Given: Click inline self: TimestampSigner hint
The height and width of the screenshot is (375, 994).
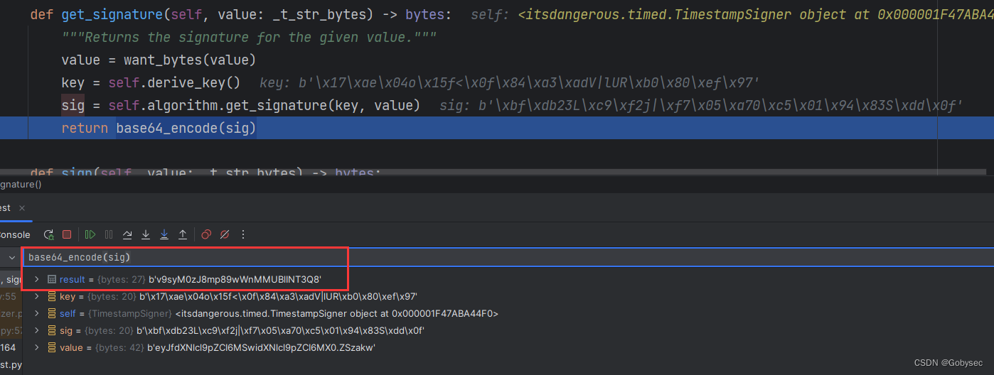Looking at the screenshot, I should point(732,14).
